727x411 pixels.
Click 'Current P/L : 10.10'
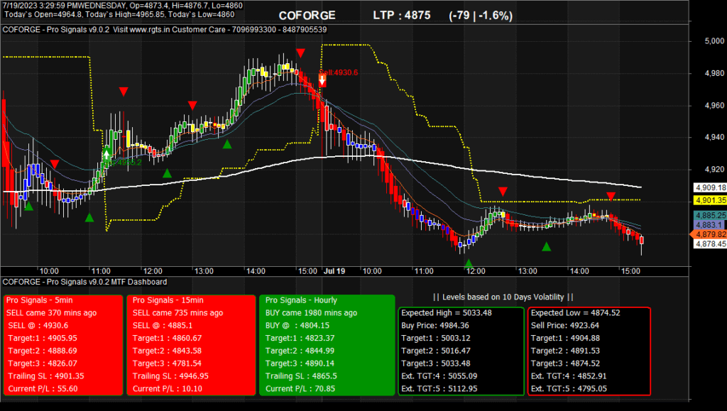168,389
